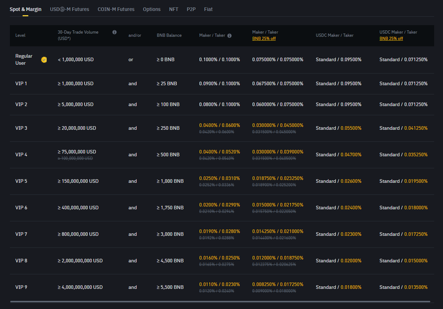
Task: Click the ≥ 3,000 BNB balance cell
Action: click(170, 234)
